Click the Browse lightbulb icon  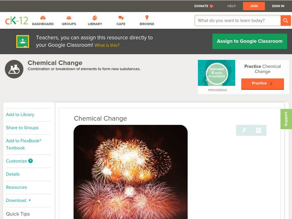tap(147, 18)
